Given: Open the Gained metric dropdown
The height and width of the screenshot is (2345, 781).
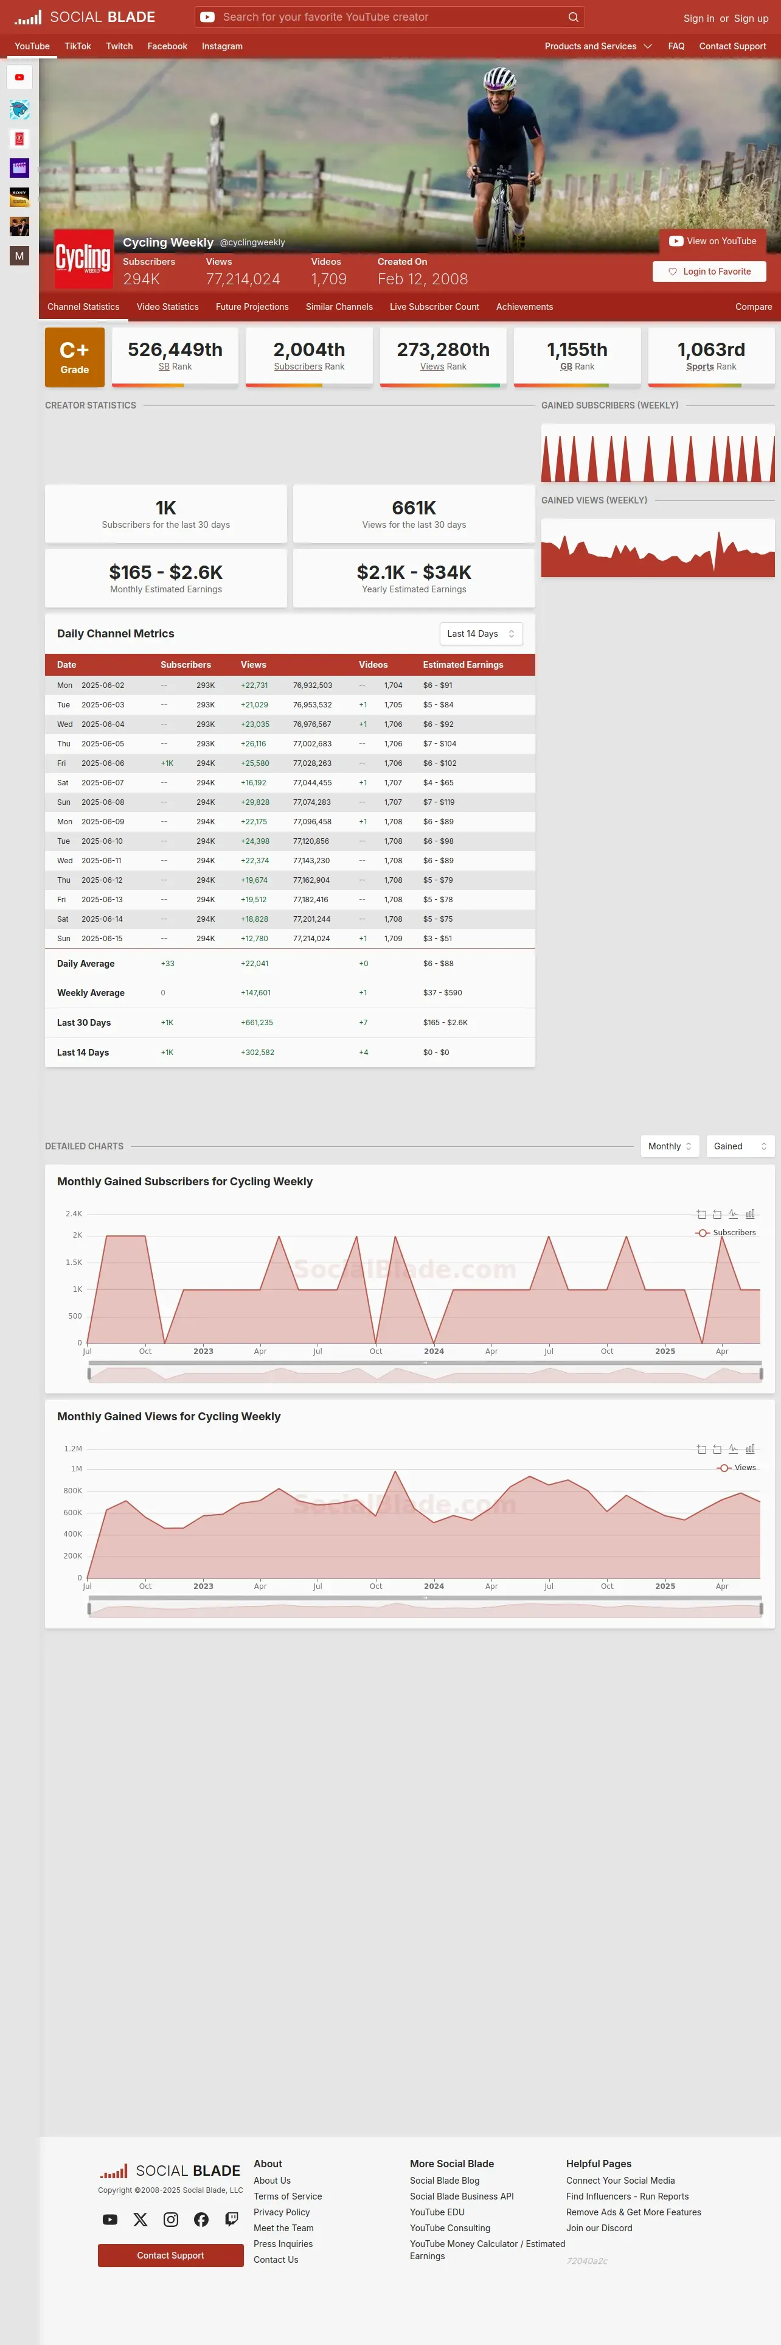Looking at the screenshot, I should (740, 1146).
